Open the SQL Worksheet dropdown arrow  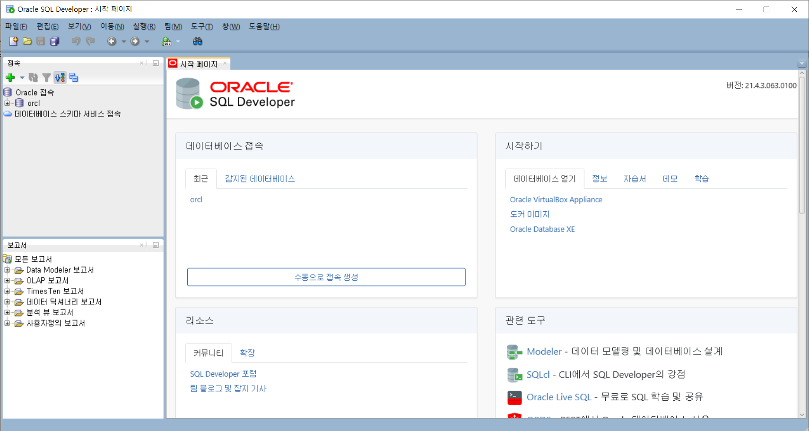click(x=178, y=41)
